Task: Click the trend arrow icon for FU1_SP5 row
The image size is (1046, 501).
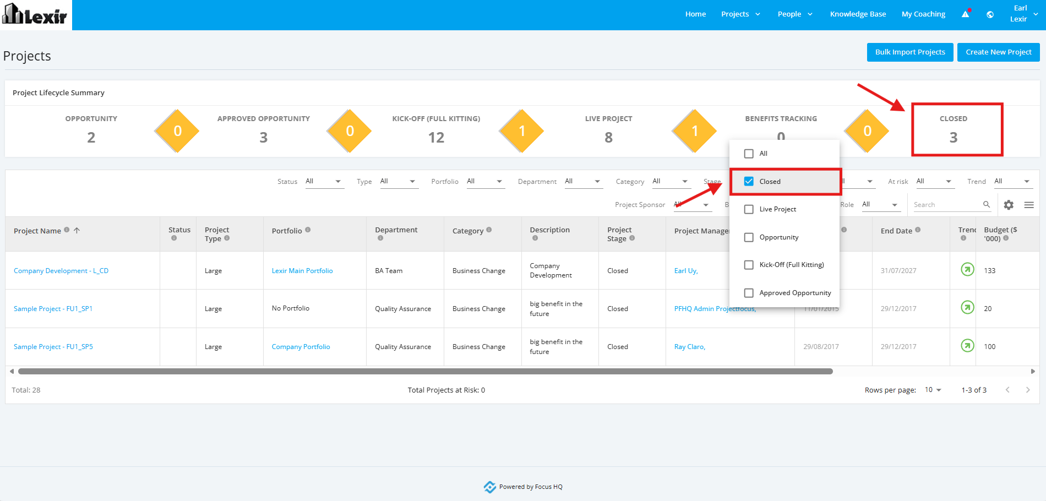Action: (x=967, y=345)
